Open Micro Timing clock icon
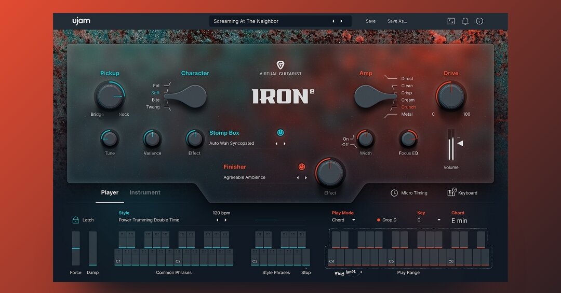 (x=394, y=193)
